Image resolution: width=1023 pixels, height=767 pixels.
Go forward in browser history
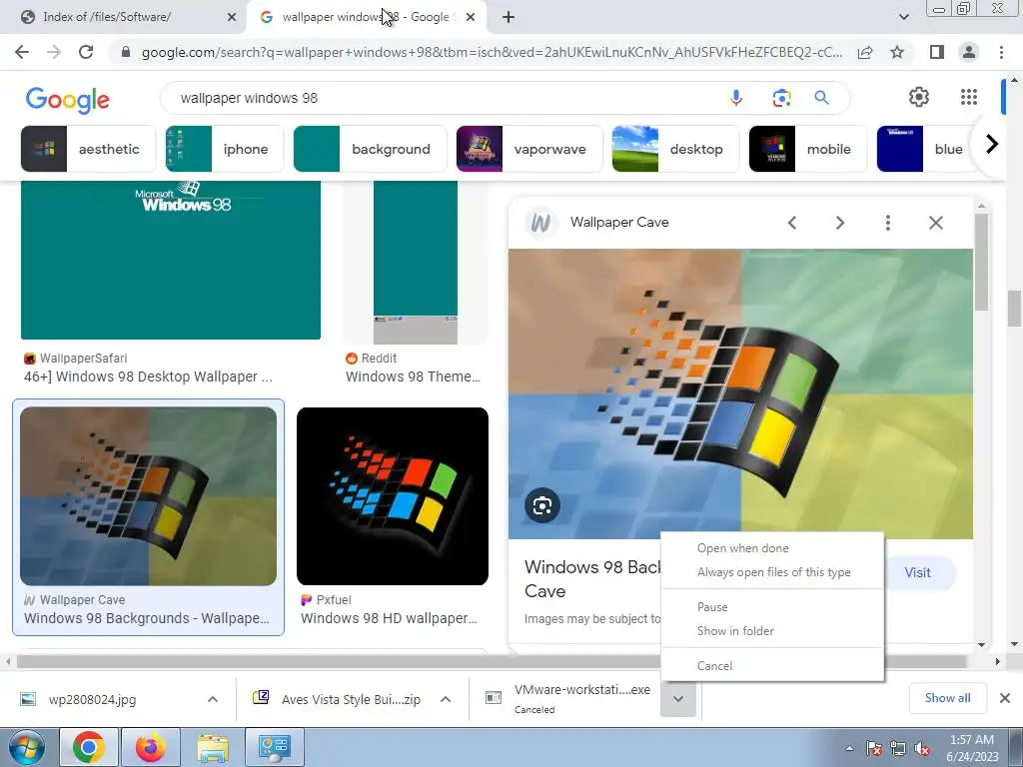coord(54,52)
